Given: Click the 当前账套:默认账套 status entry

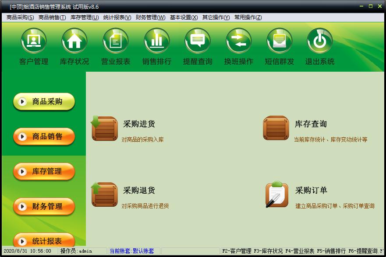Looking at the screenshot, I should click(x=132, y=251).
